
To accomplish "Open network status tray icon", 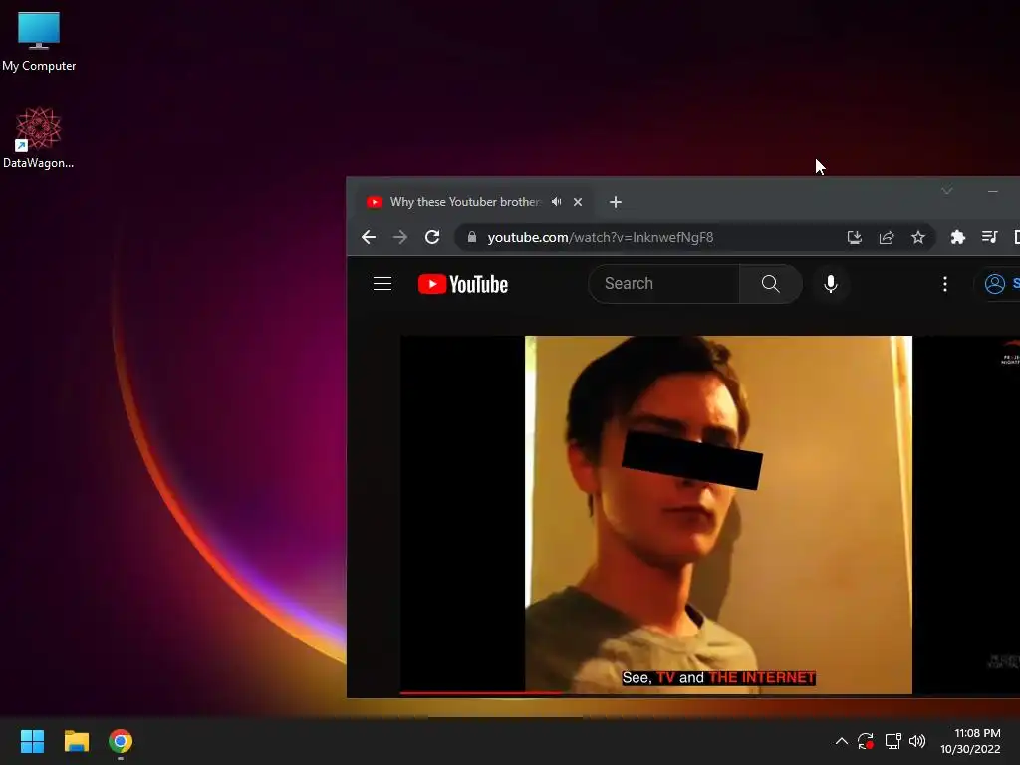I will click(x=892, y=741).
